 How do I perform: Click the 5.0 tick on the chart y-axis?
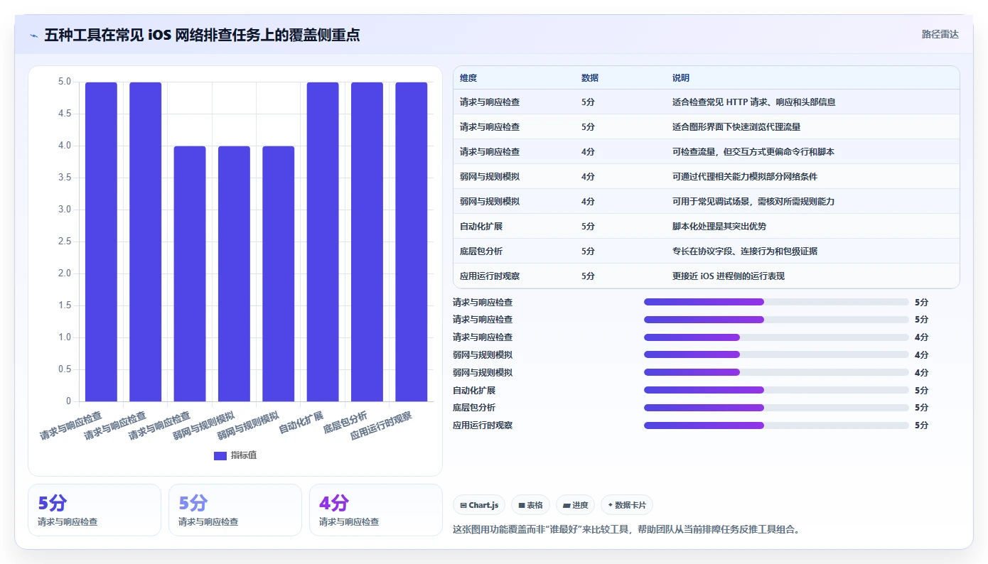(x=65, y=82)
